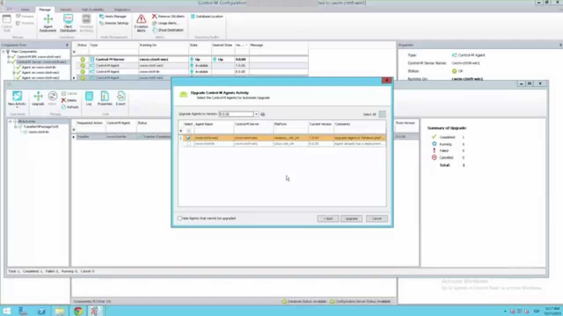Image resolution: width=563 pixels, height=316 pixels.
Task: Click the Upgrade icon in activity toolbar
Action: pyautogui.click(x=38, y=99)
